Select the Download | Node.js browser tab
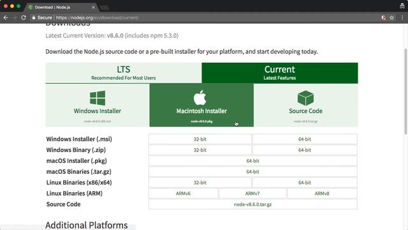 point(62,7)
